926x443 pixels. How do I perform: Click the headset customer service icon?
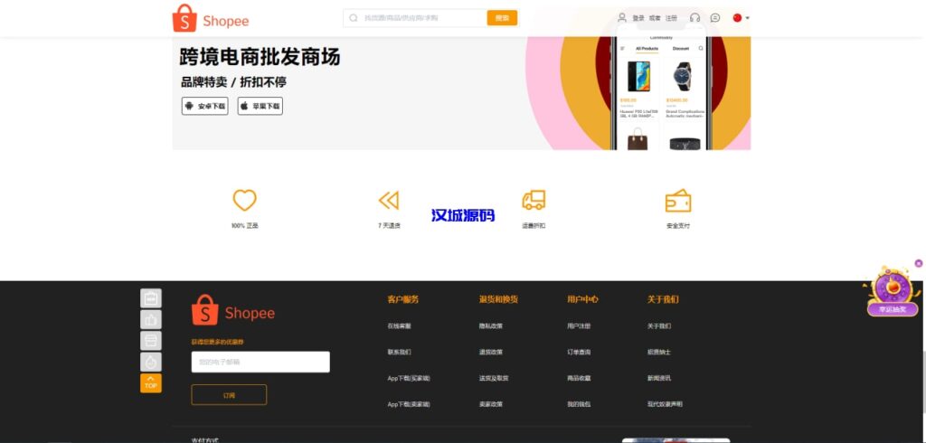pyautogui.click(x=695, y=18)
